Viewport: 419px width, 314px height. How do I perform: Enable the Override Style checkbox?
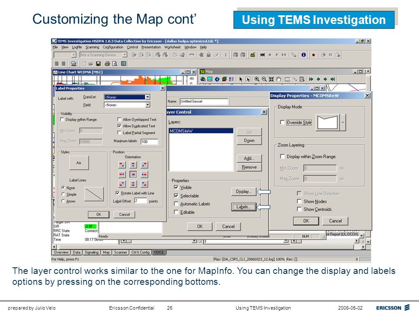(x=282, y=122)
